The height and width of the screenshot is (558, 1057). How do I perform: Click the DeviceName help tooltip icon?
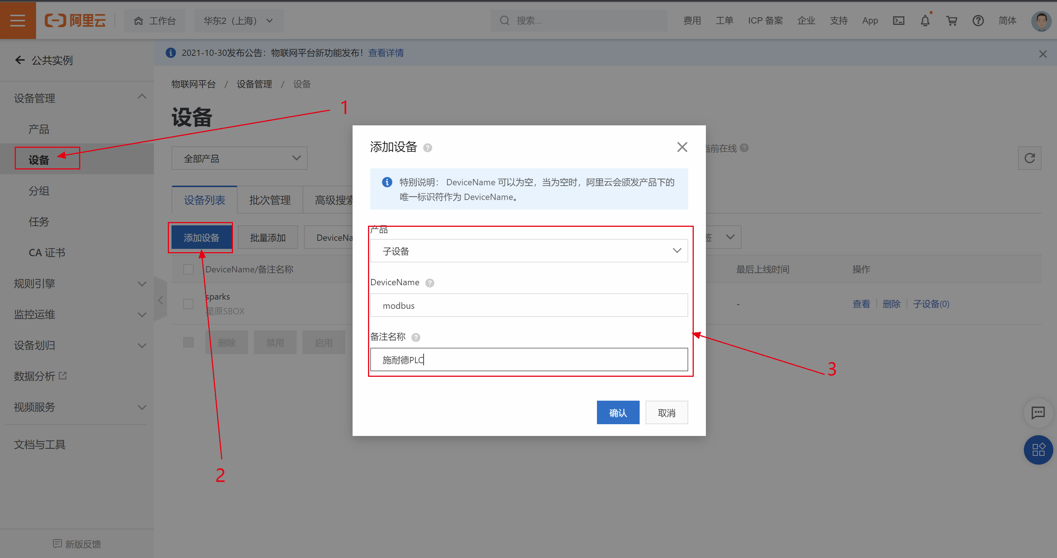tap(429, 283)
